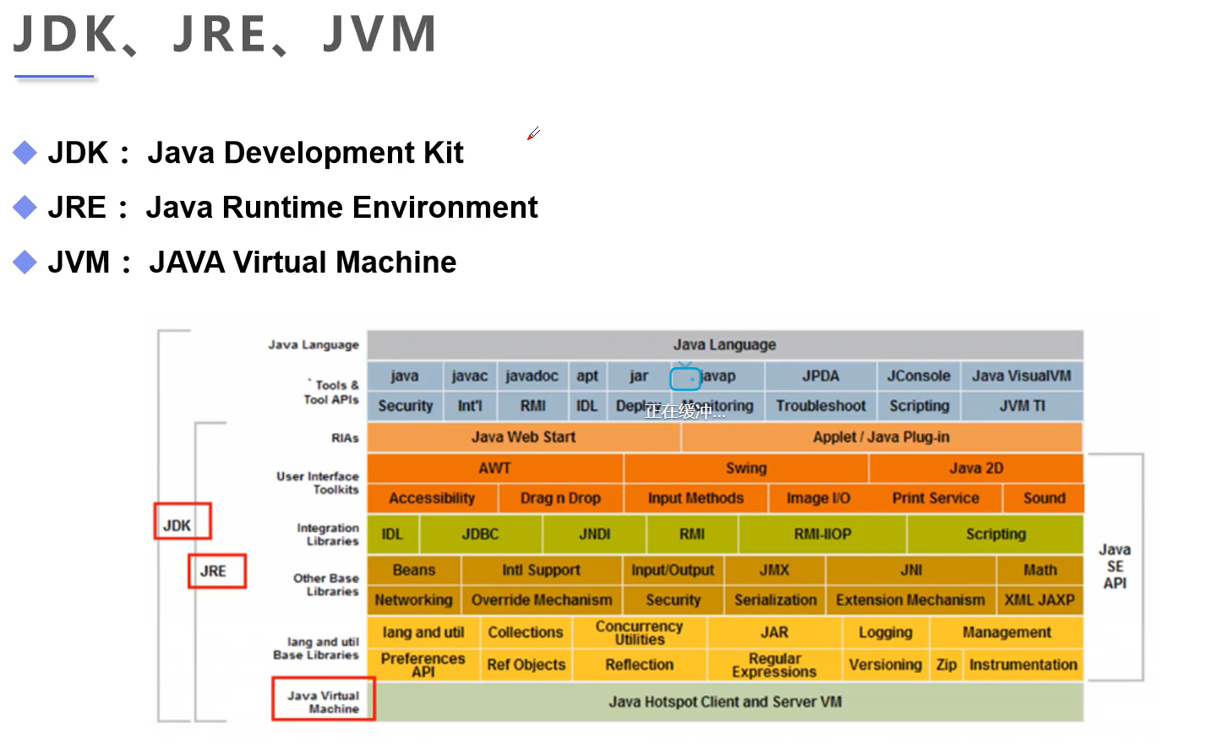This screenshot has height=747, width=1211.
Task: Click the blue underline below the title
Action: tap(54, 75)
